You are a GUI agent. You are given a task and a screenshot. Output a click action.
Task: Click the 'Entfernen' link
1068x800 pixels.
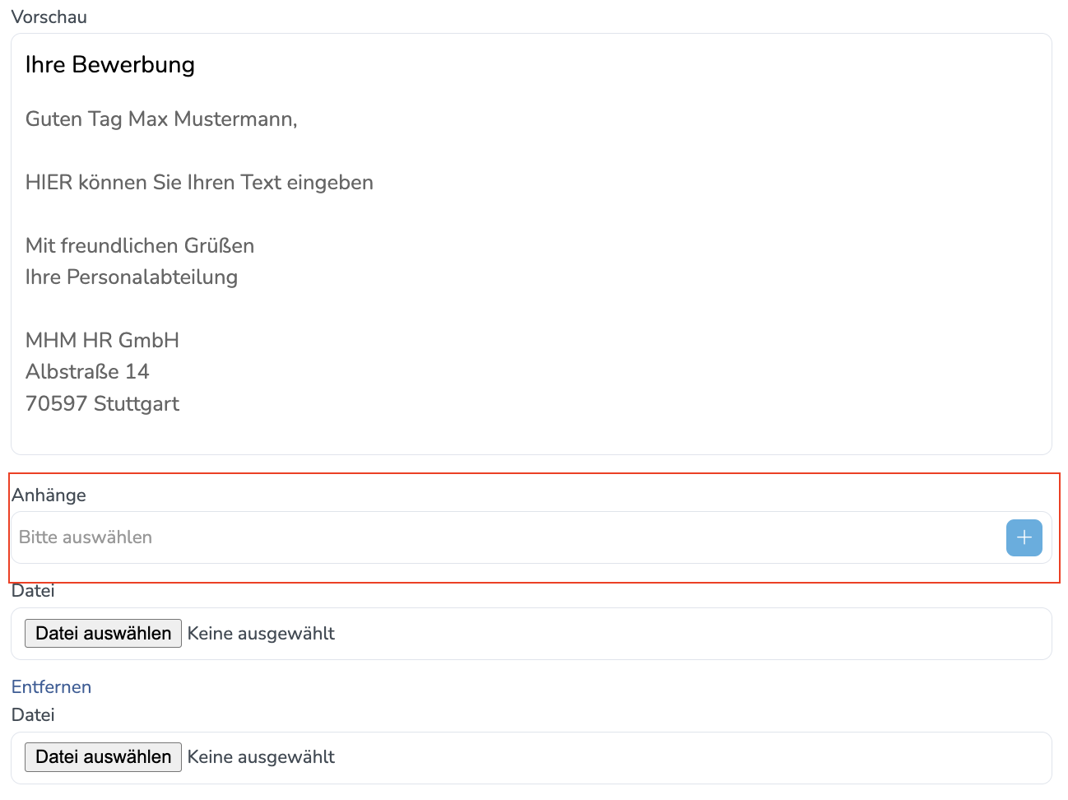pyautogui.click(x=51, y=686)
